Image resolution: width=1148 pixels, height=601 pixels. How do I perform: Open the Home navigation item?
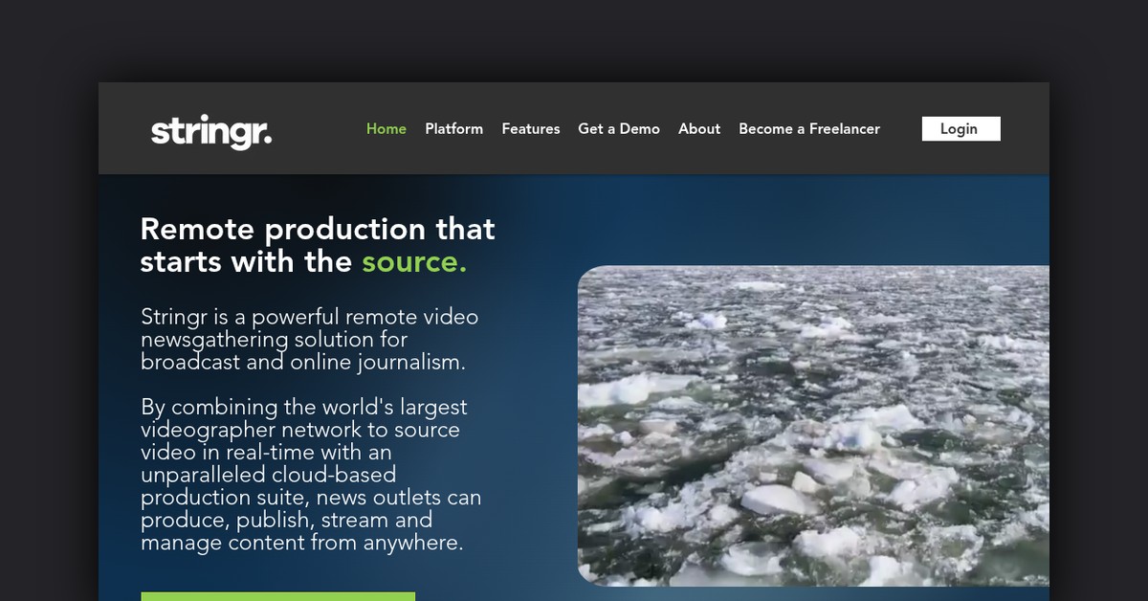[386, 128]
